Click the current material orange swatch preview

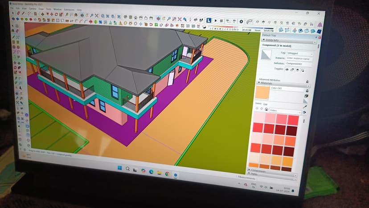(x=262, y=93)
